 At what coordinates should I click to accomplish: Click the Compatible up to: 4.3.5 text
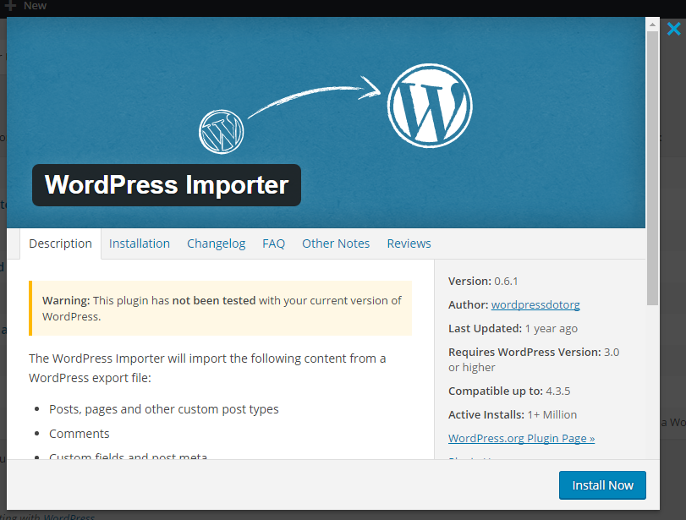pyautogui.click(x=509, y=391)
